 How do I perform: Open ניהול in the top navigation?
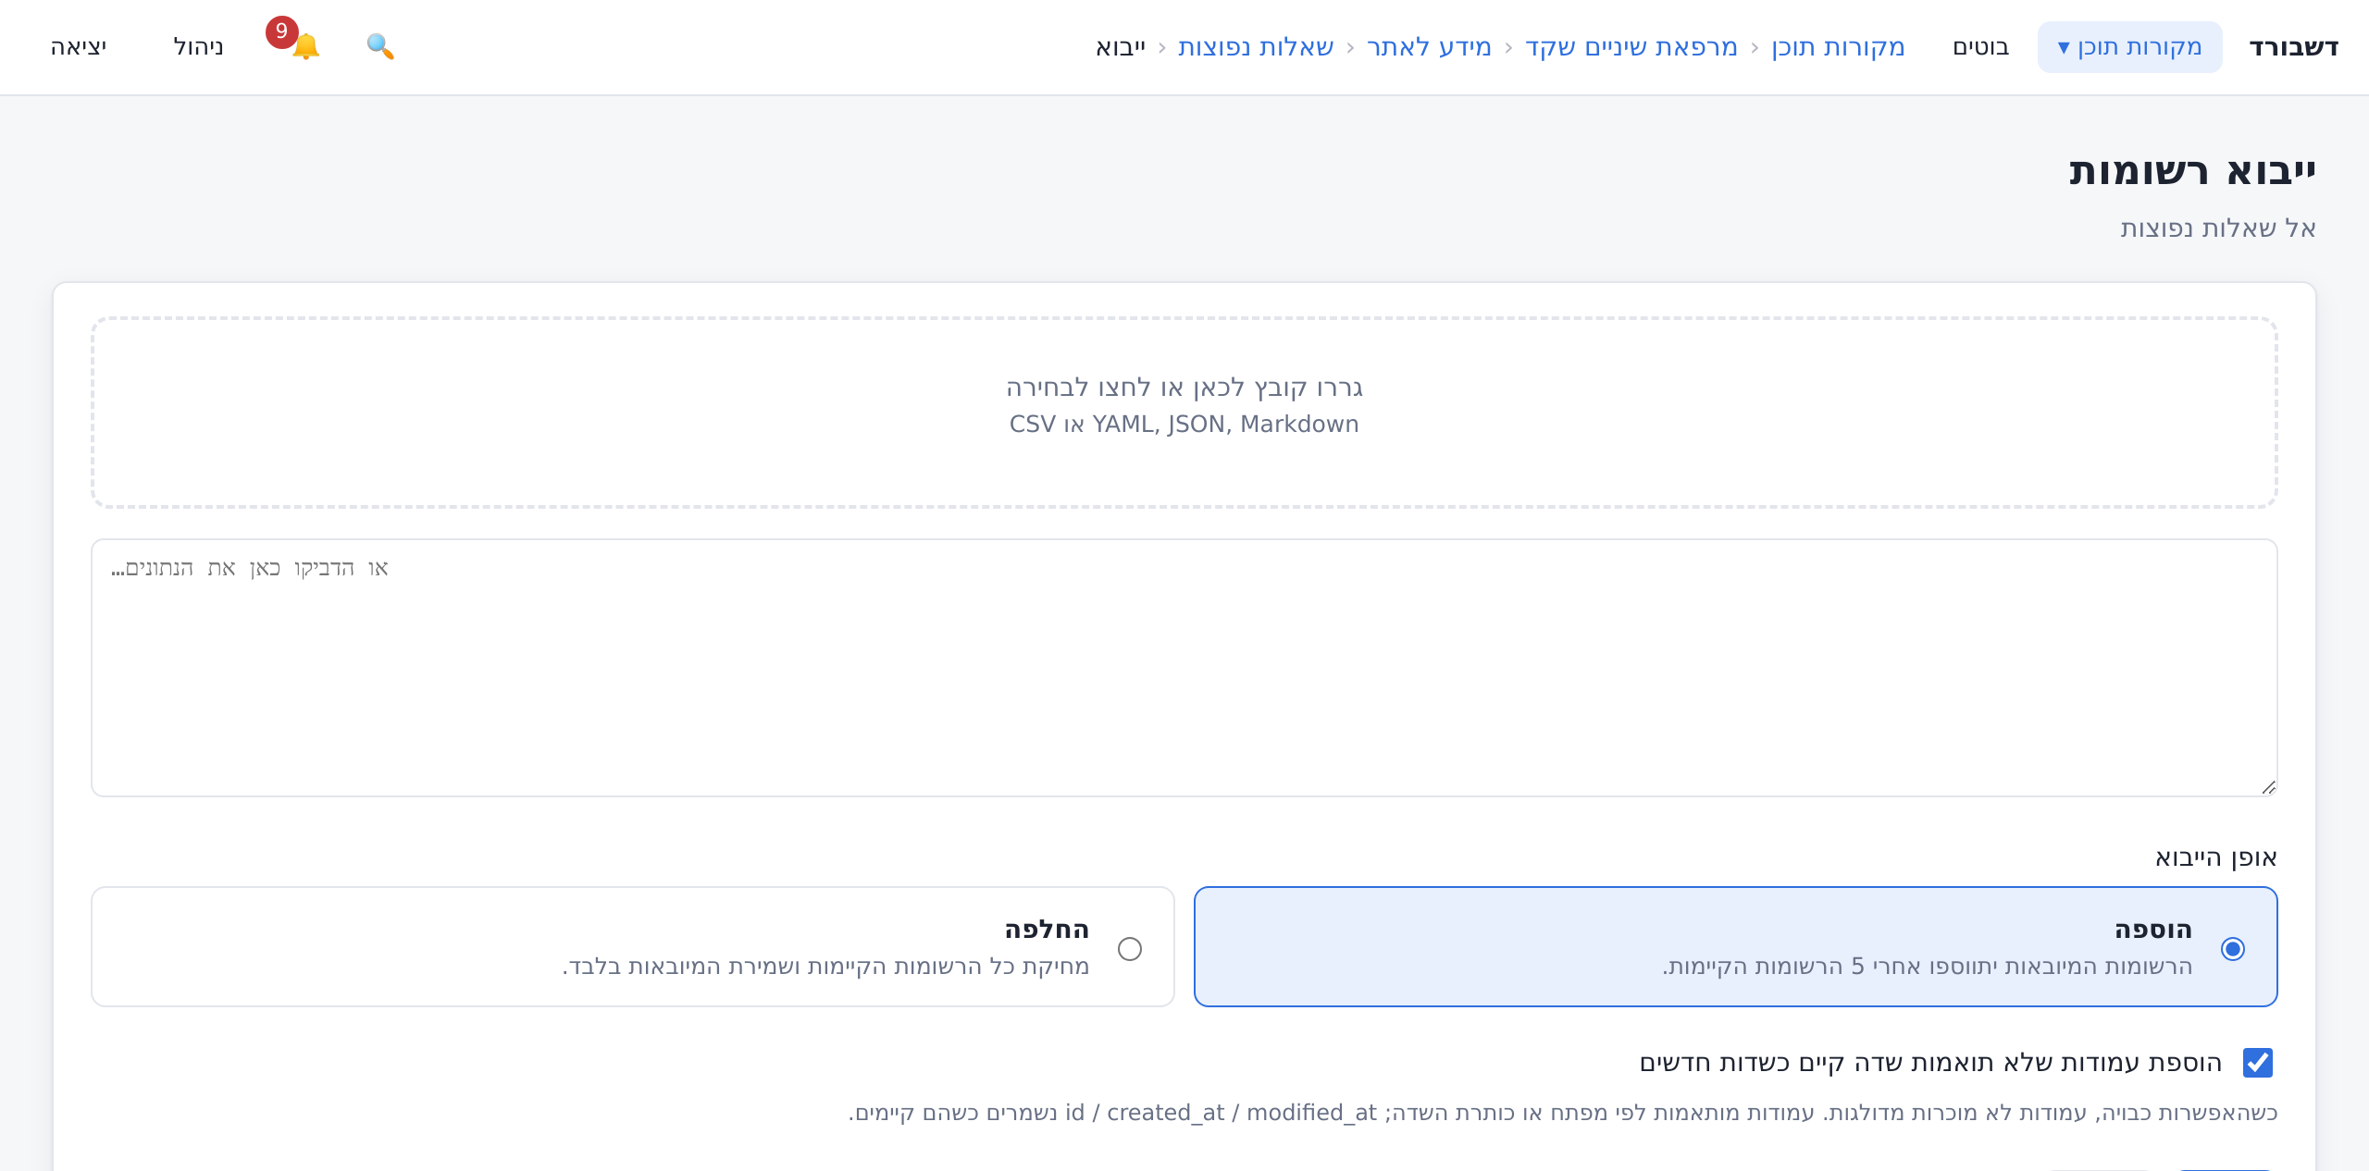coord(199,47)
